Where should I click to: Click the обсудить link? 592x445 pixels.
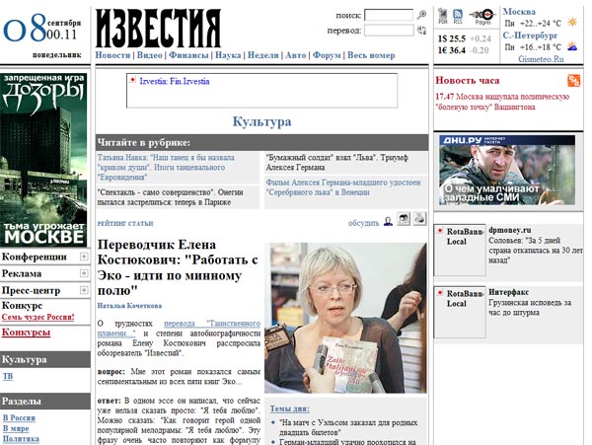coord(363,223)
